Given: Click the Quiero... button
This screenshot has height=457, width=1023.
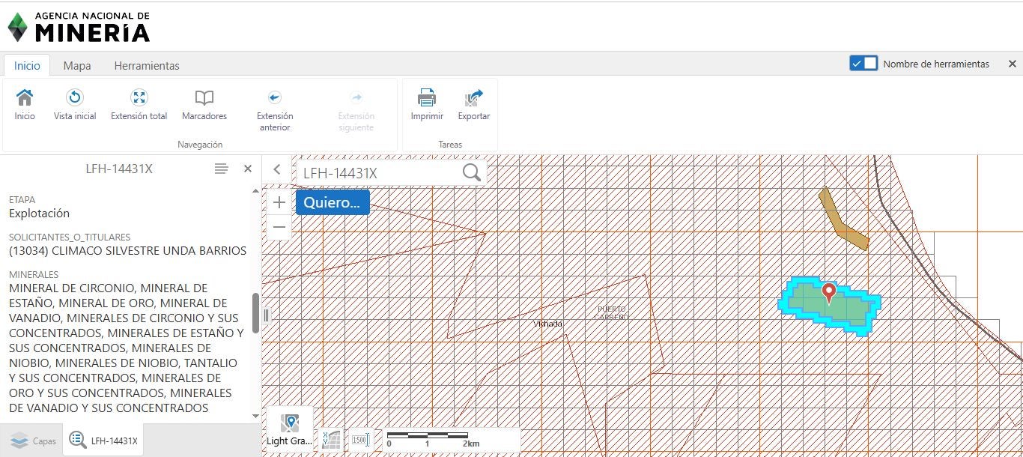Looking at the screenshot, I should pos(333,202).
